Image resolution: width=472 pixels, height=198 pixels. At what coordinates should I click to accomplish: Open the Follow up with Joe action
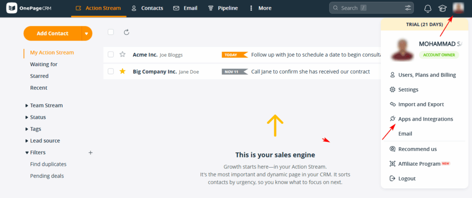click(x=316, y=55)
